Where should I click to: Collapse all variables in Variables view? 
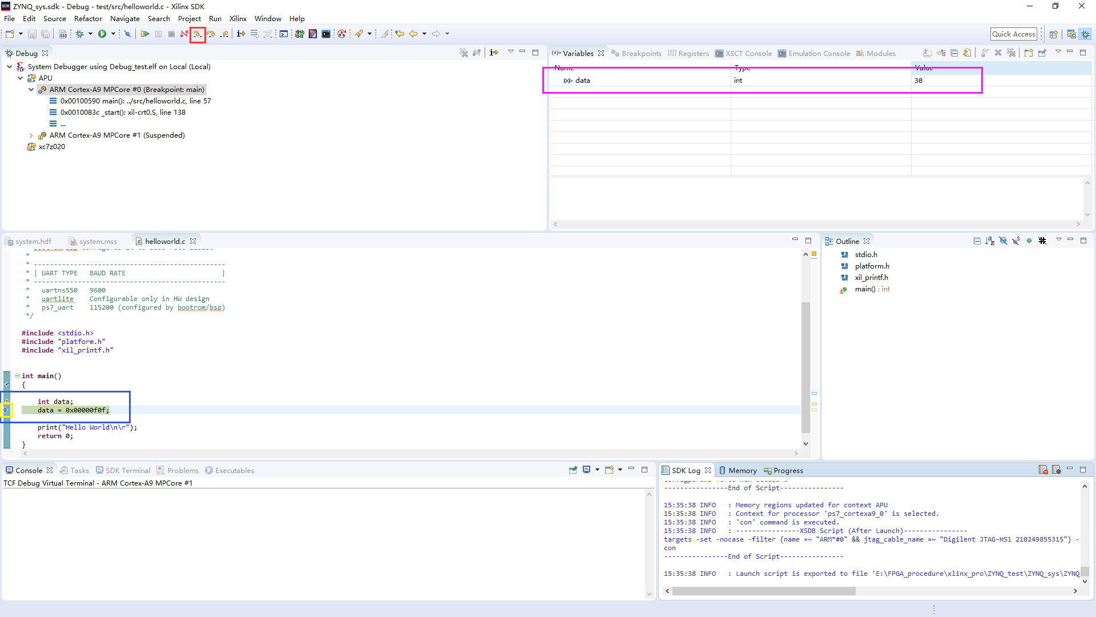click(x=954, y=53)
